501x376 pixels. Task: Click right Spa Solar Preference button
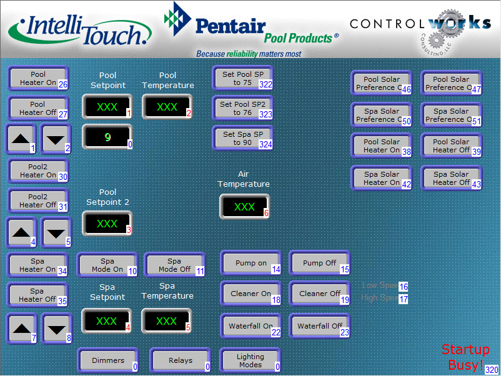[x=452, y=115]
